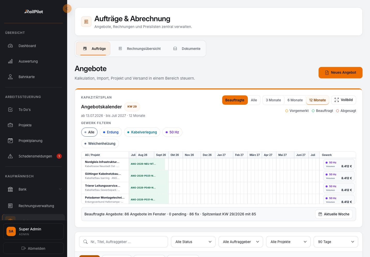Click the Abmelden button
This screenshot has height=257, width=370.
[33, 248]
